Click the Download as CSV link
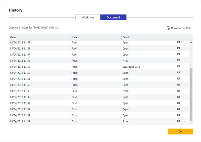The image size is (201, 142). coord(180,28)
